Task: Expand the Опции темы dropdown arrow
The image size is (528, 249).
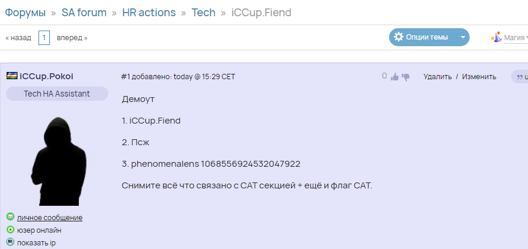Action: 463,37
